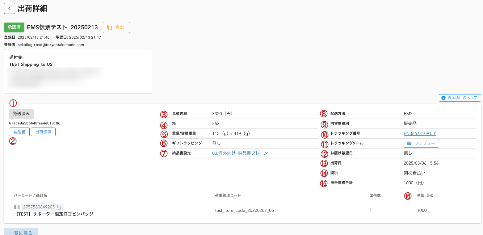Click the barcode symbol icon beside 2757580849205

coord(17,207)
